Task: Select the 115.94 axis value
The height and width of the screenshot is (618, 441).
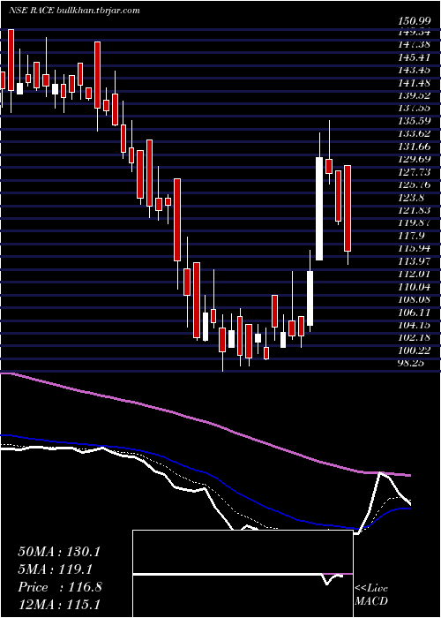Action: (416, 248)
